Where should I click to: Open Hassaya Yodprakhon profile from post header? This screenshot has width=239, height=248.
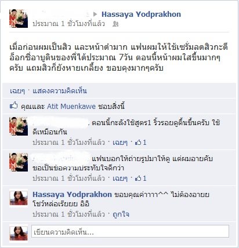(x=142, y=14)
